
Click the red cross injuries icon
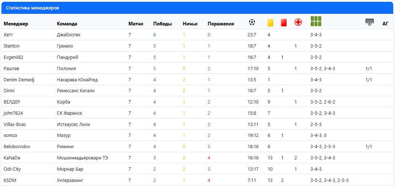[298, 23]
